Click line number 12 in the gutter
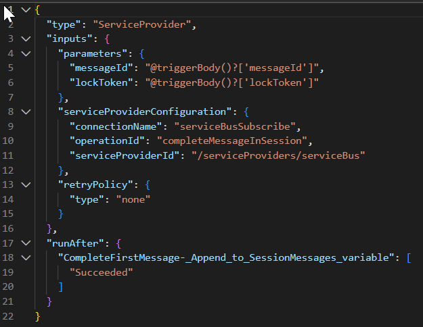 click(x=8, y=170)
